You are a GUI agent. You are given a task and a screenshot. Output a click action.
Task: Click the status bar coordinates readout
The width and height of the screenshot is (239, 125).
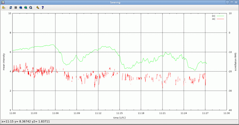(26, 122)
